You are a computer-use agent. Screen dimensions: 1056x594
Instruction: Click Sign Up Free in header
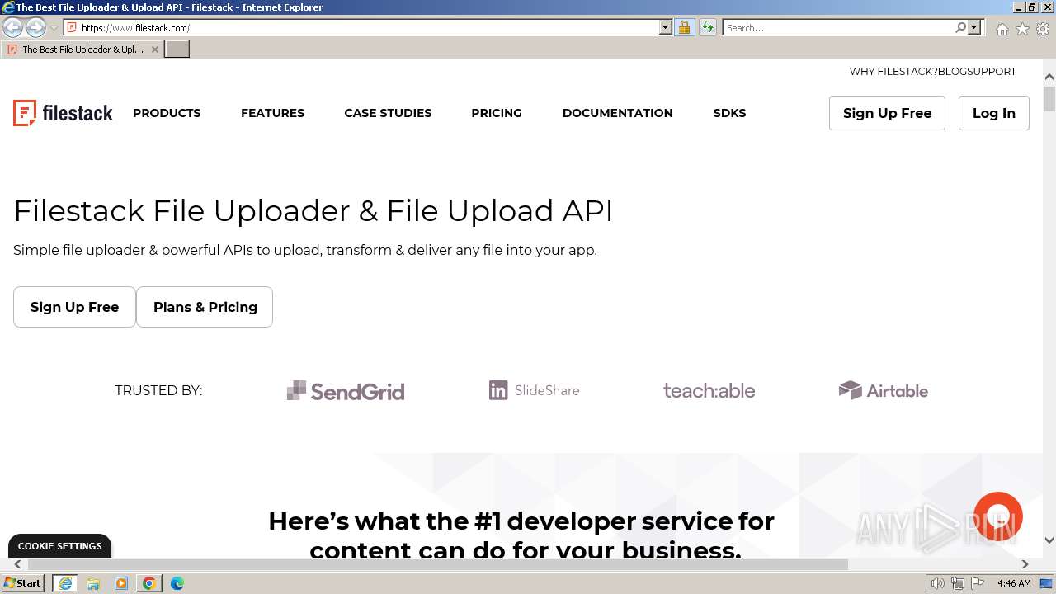[887, 113]
